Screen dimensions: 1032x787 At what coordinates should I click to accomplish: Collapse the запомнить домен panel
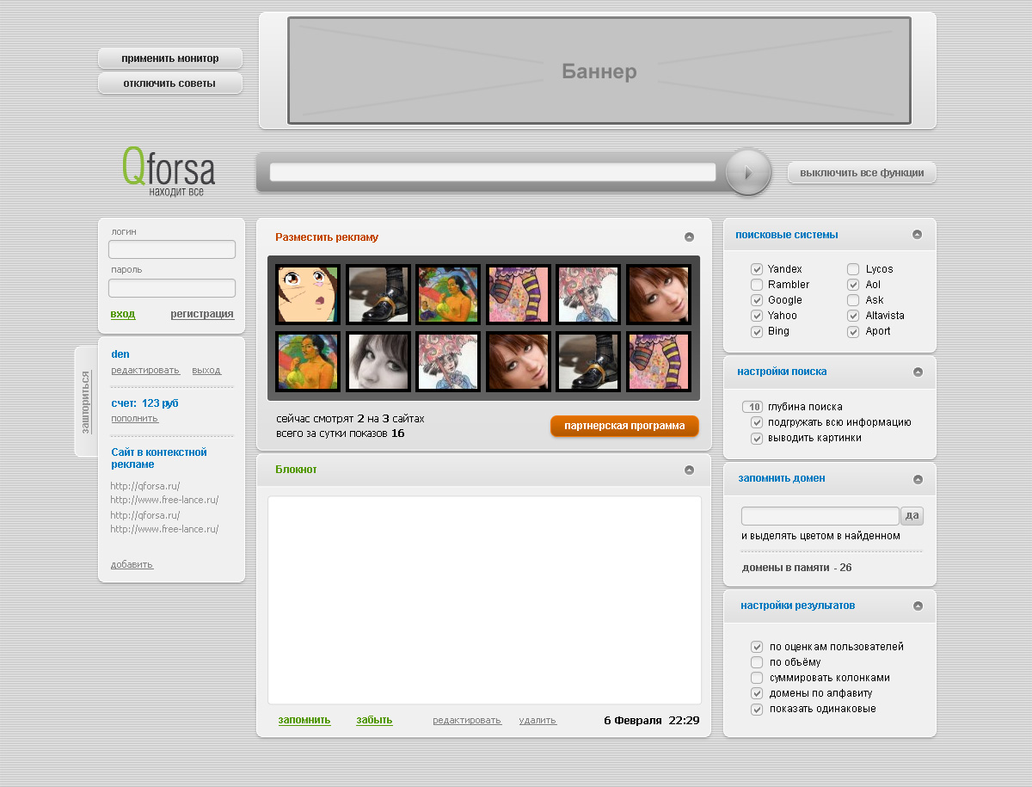click(x=918, y=479)
